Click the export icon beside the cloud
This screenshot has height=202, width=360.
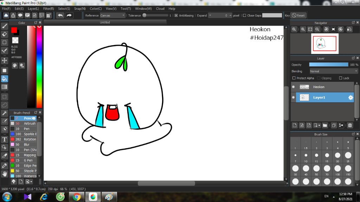[x=13, y=15]
